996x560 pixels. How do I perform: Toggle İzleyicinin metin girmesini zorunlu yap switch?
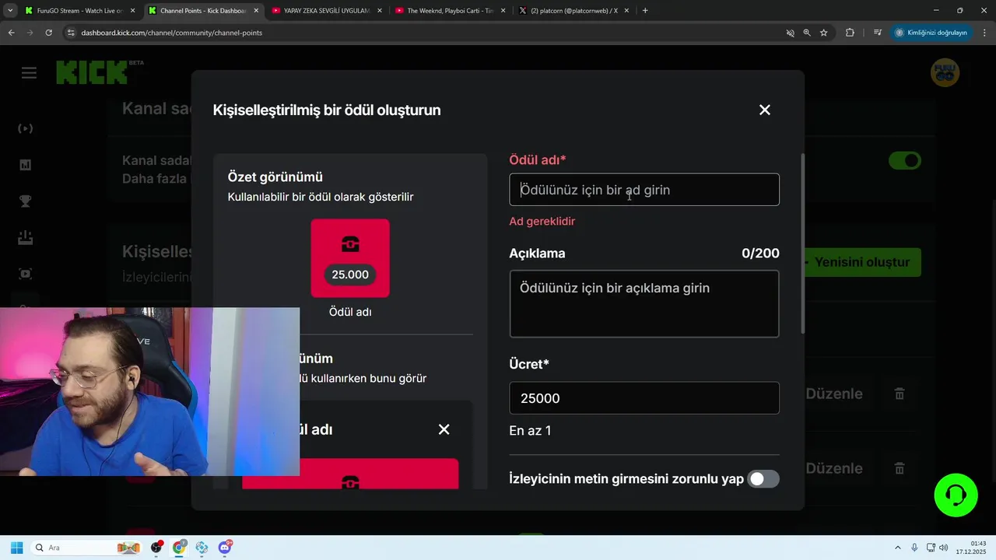(x=763, y=479)
